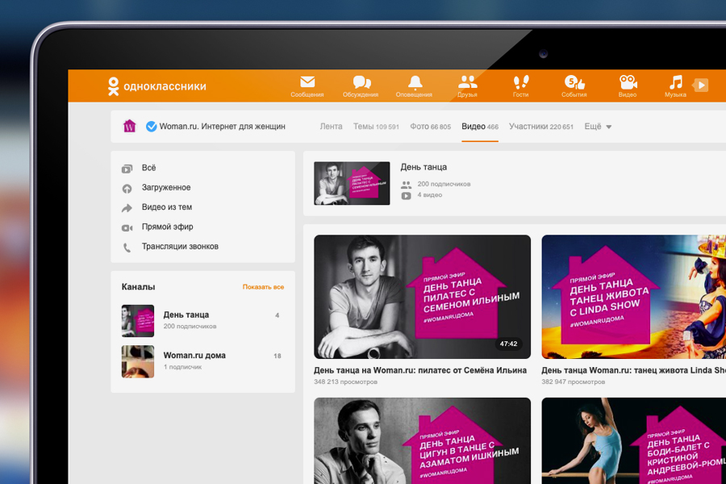Click the 200 подписчиков text in Каналы list
This screenshot has width=726, height=484.
190,327
